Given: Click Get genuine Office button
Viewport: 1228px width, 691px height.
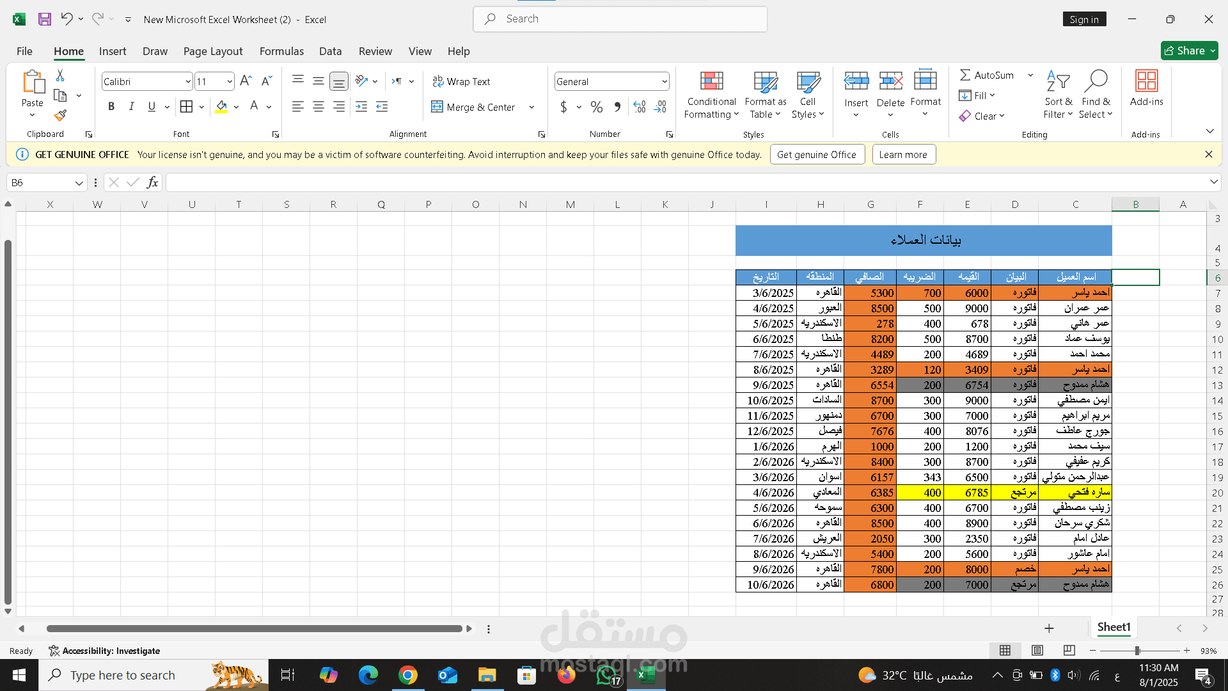Looking at the screenshot, I should coord(817,154).
